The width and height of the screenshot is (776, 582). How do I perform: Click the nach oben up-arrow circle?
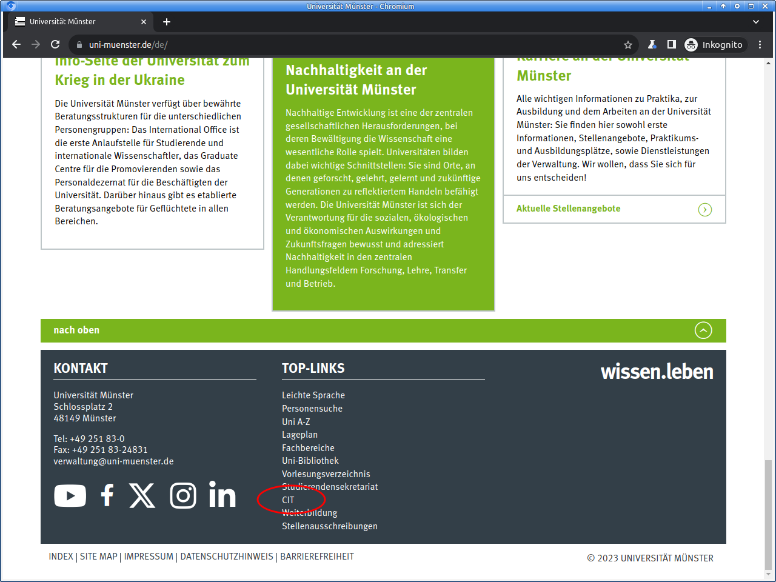click(x=703, y=330)
